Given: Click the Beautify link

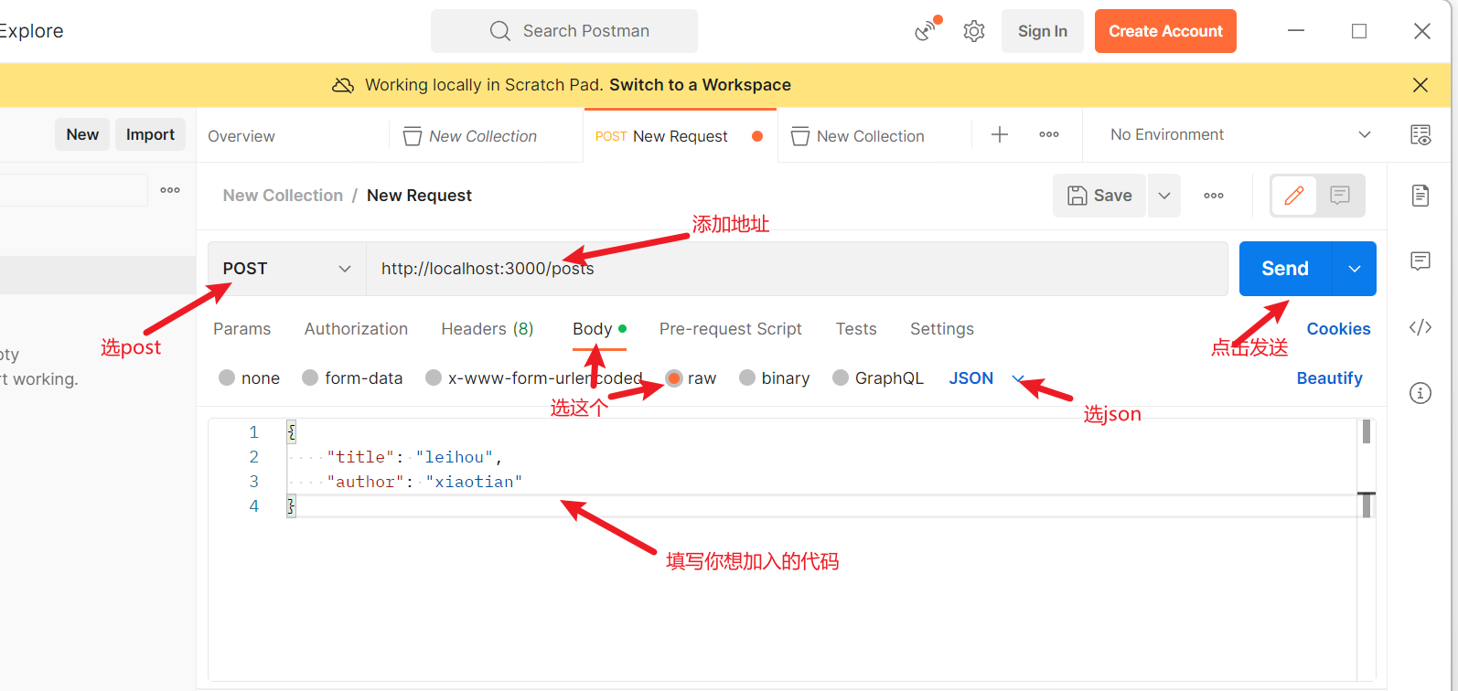Looking at the screenshot, I should point(1329,378).
